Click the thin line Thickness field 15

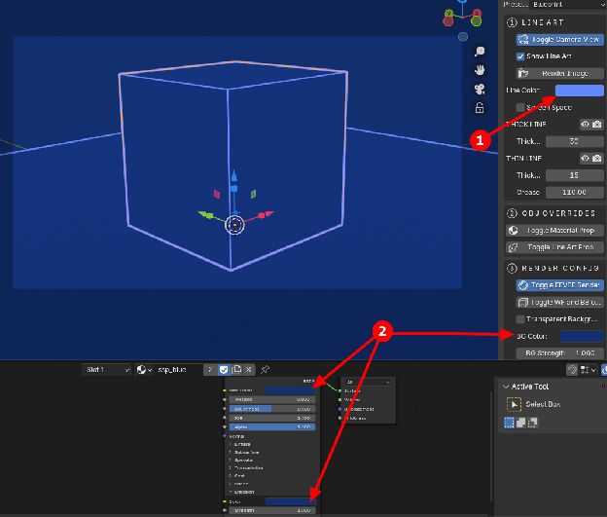click(575, 175)
